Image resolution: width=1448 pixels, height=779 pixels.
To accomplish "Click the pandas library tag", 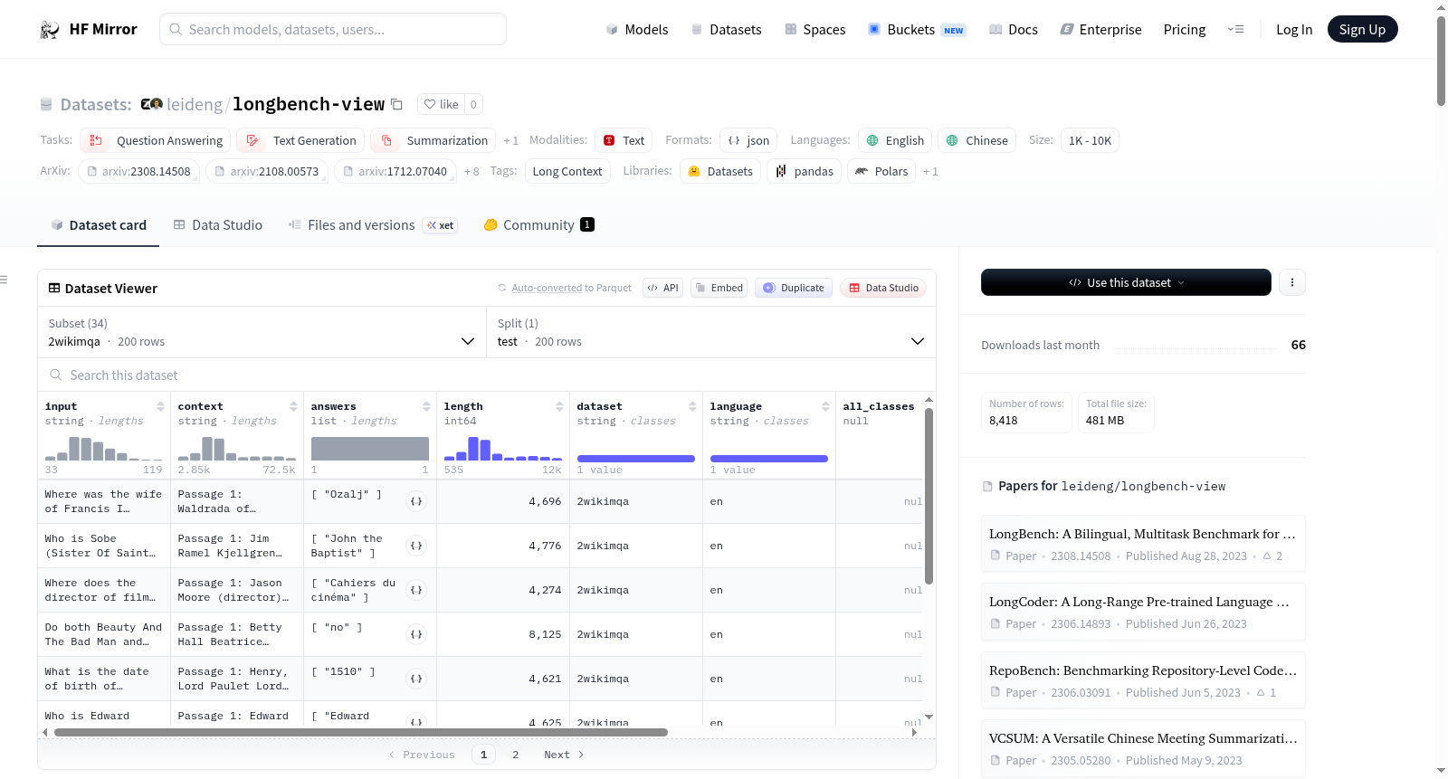I will click(805, 171).
